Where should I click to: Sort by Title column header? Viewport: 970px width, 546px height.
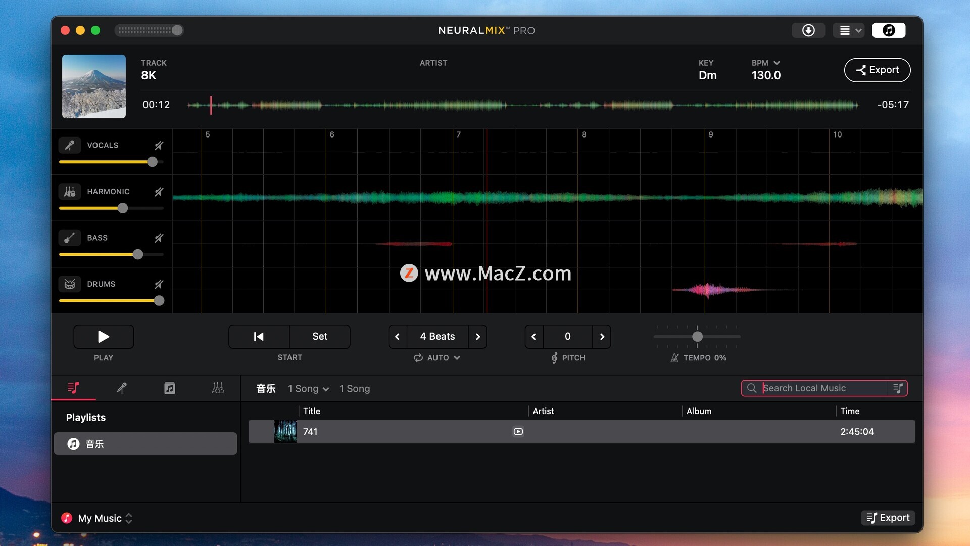click(312, 411)
